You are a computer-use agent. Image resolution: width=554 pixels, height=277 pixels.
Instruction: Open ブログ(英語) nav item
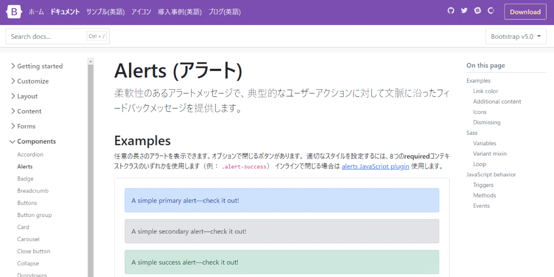(x=224, y=12)
